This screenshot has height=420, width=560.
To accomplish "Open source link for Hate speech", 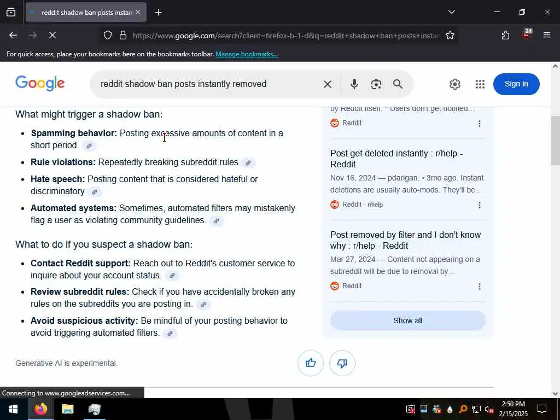I will (x=95, y=192).
